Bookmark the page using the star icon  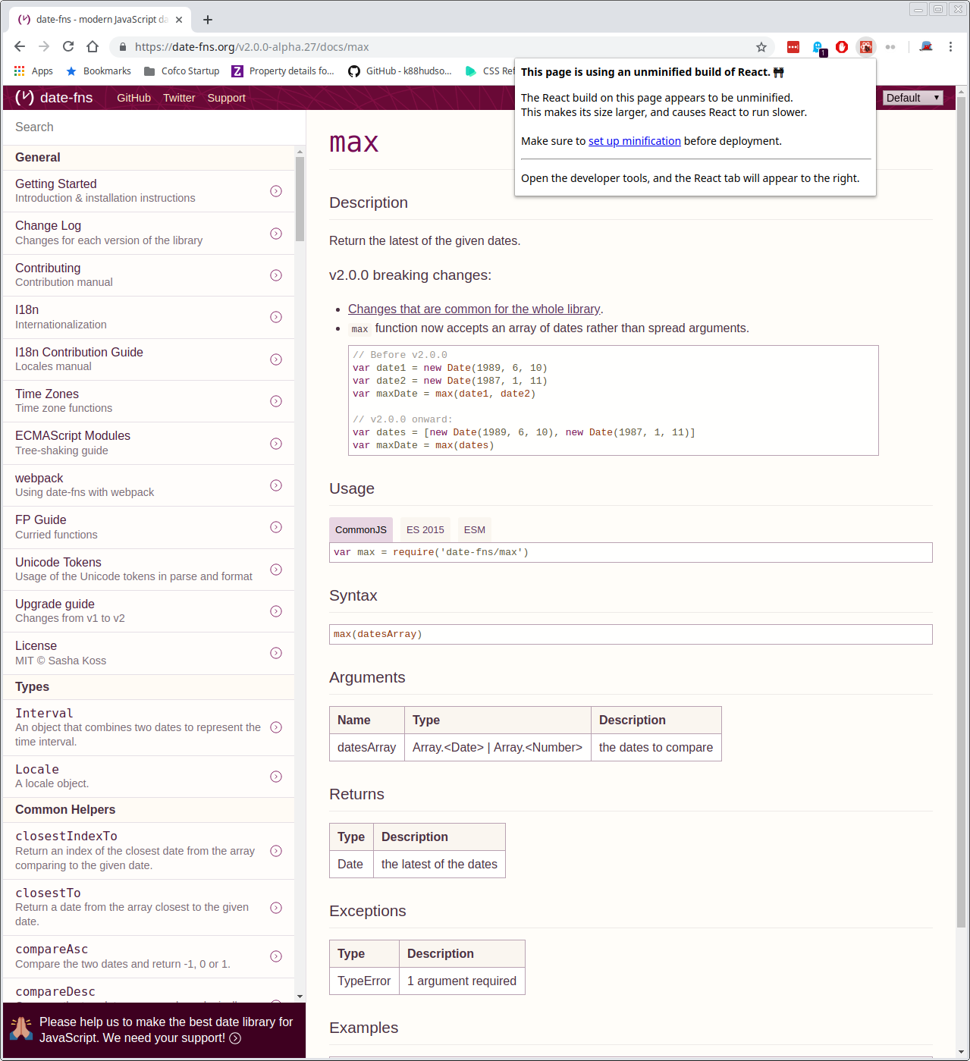[761, 46]
